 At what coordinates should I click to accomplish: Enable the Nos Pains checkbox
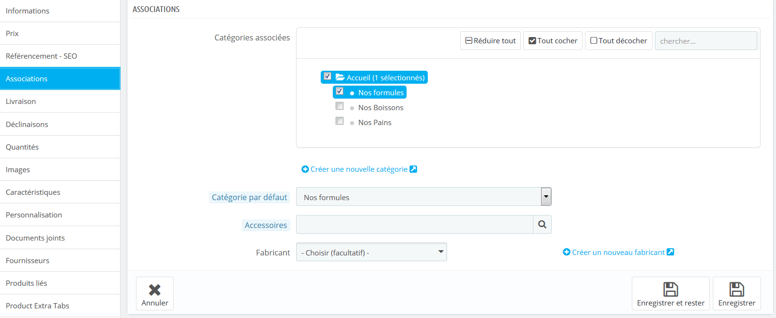pyautogui.click(x=340, y=121)
